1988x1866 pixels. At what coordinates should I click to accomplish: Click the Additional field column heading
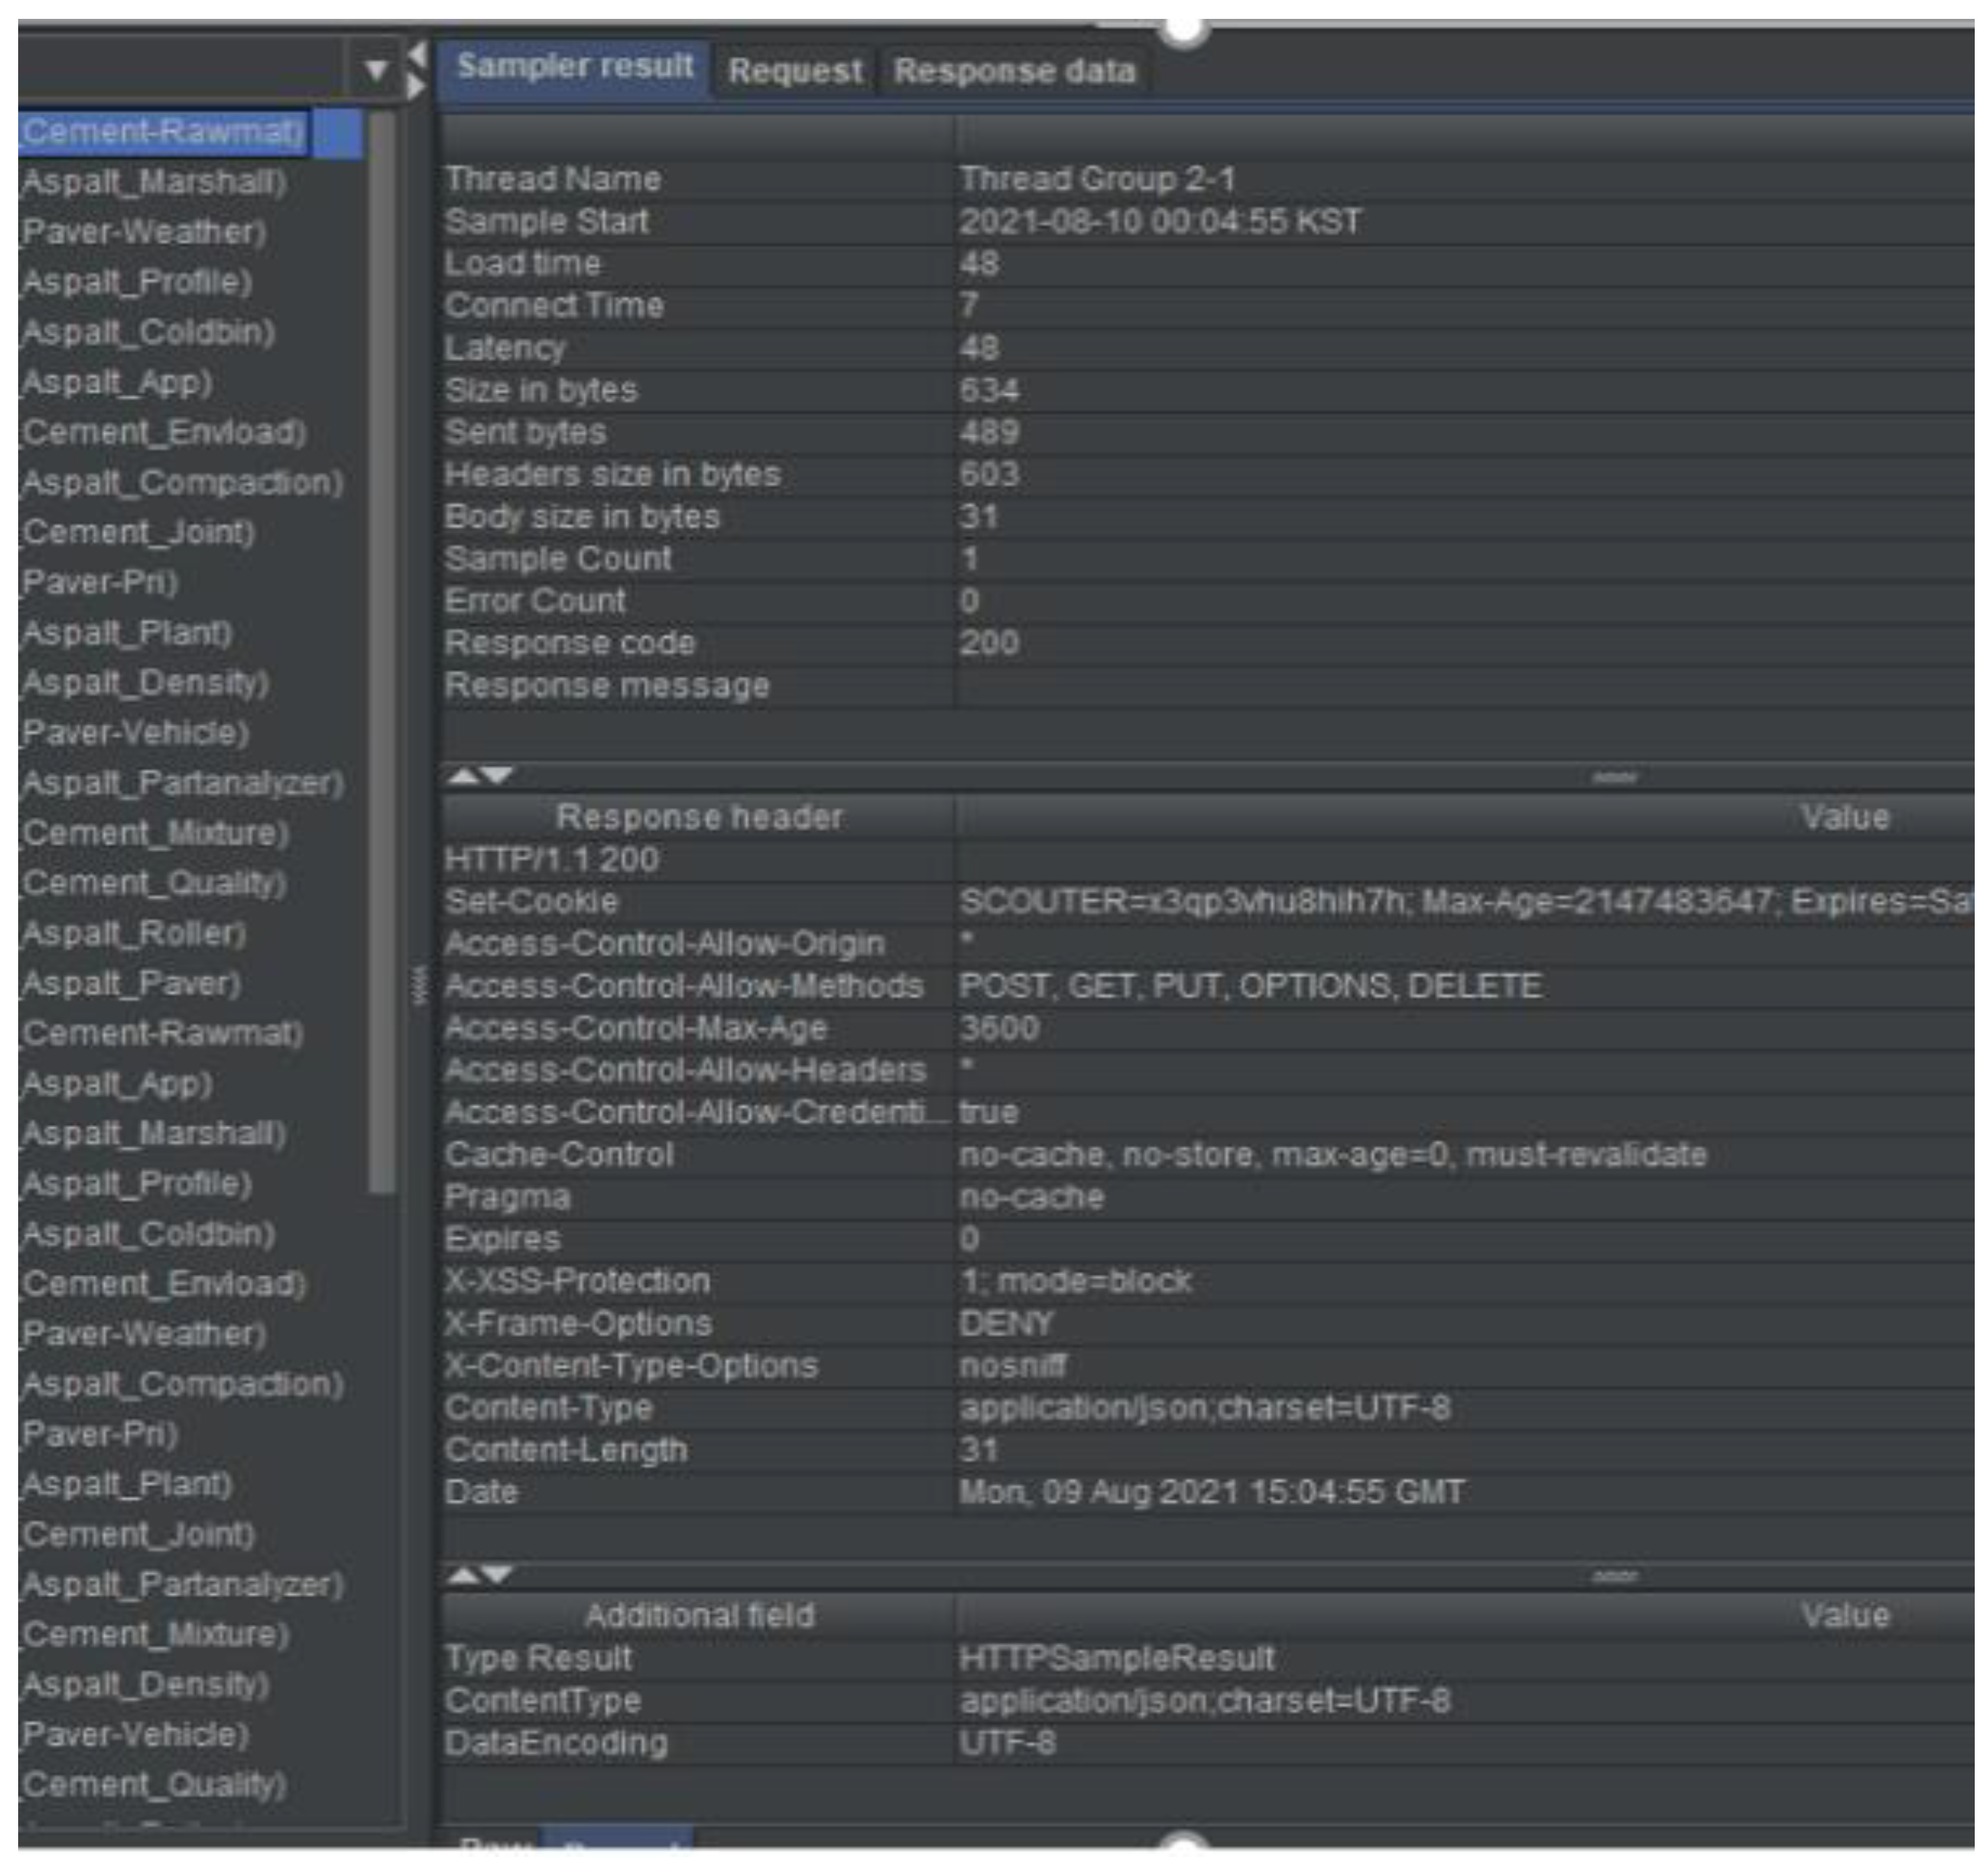[x=699, y=1616]
